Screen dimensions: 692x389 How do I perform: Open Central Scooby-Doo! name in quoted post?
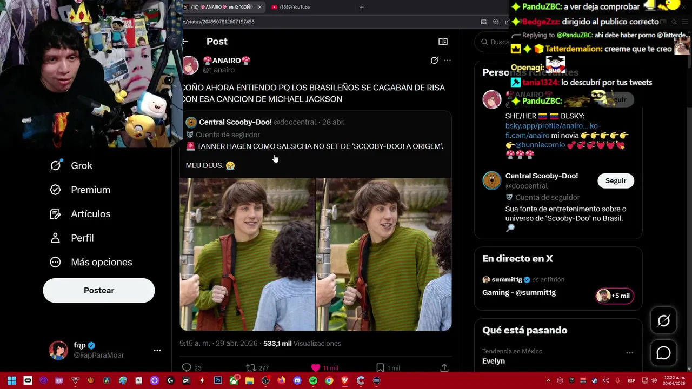[235, 122]
